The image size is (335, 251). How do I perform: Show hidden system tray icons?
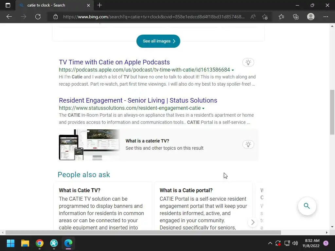tap(270, 243)
